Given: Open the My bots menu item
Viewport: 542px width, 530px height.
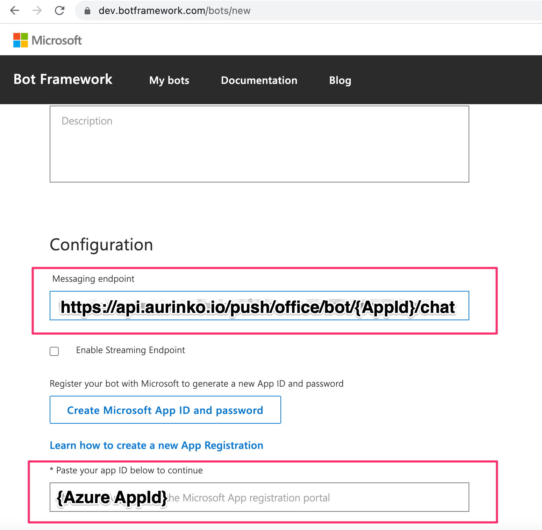Looking at the screenshot, I should coord(169,80).
